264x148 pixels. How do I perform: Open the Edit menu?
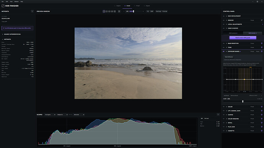[x=7, y=2]
